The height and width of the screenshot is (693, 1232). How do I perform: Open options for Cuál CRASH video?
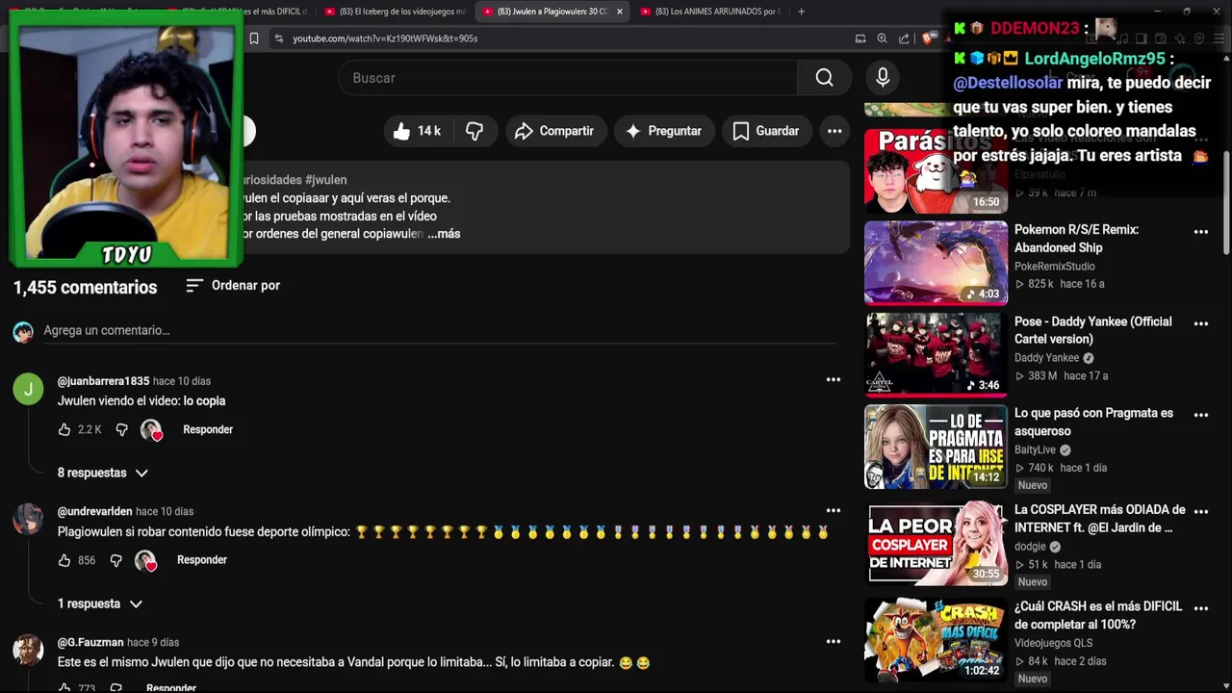pos(1201,608)
